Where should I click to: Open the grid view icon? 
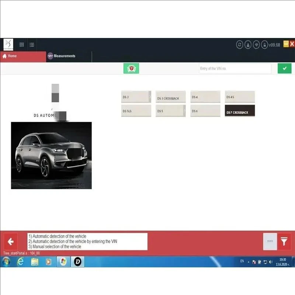click(x=22, y=45)
